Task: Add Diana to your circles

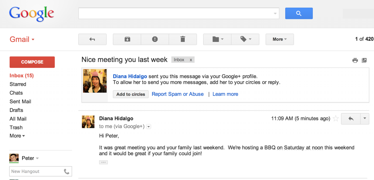Action: point(131,94)
